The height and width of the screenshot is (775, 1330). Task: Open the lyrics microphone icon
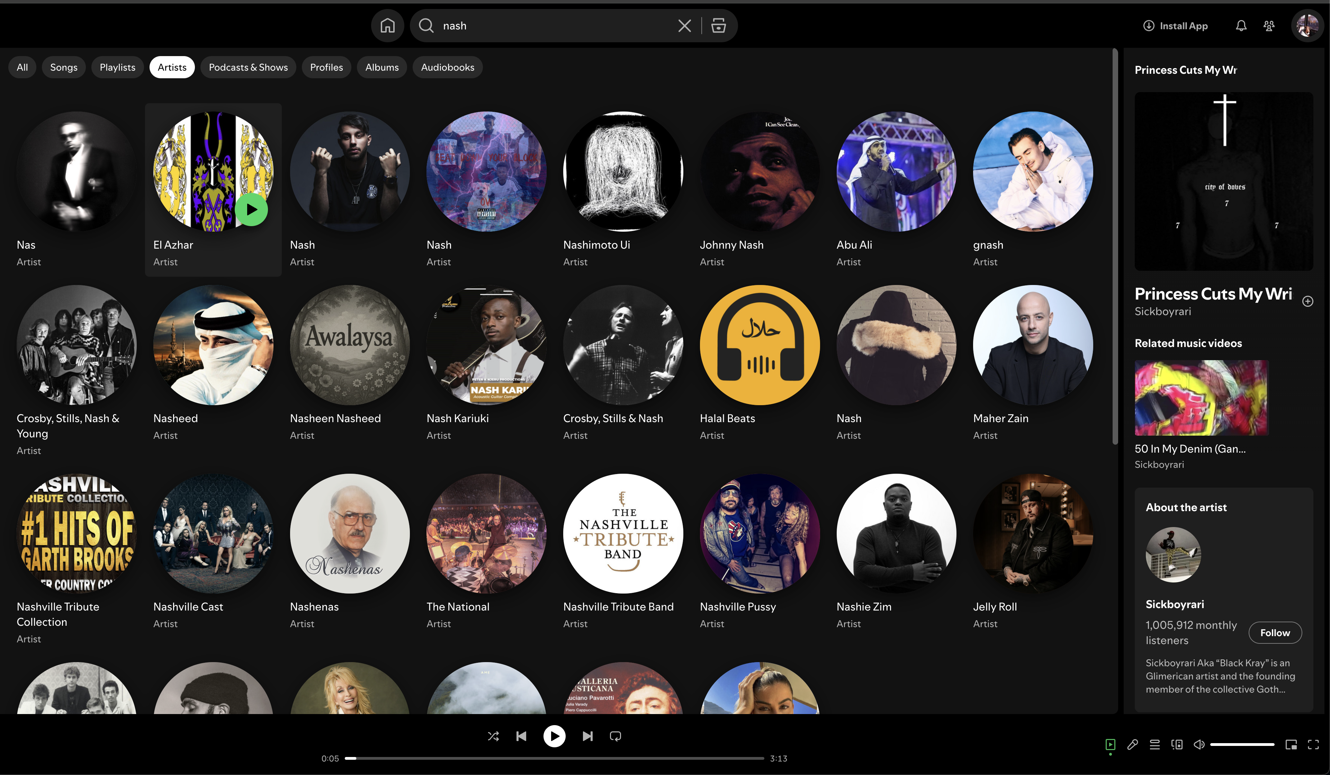(1132, 745)
